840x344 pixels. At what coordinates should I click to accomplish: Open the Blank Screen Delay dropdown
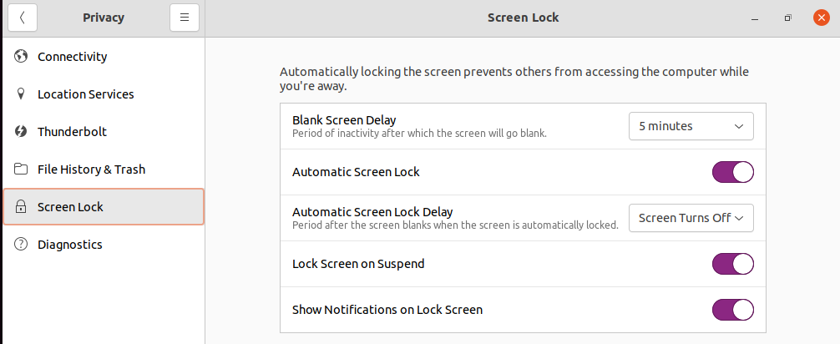[x=691, y=126]
